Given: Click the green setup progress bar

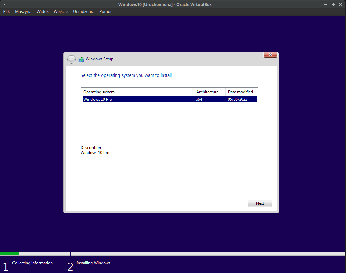Looking at the screenshot, I should coord(9,254).
